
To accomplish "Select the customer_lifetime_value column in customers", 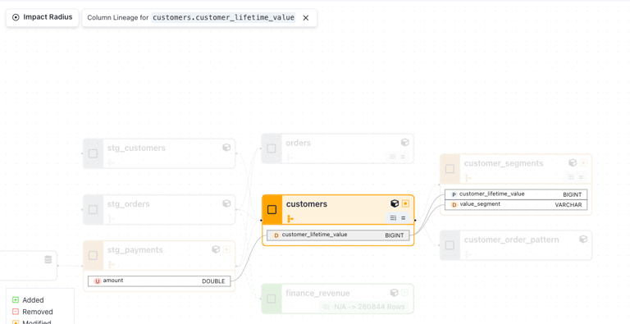I will pos(338,235).
